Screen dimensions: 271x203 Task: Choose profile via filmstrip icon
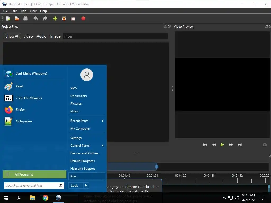click(64, 19)
